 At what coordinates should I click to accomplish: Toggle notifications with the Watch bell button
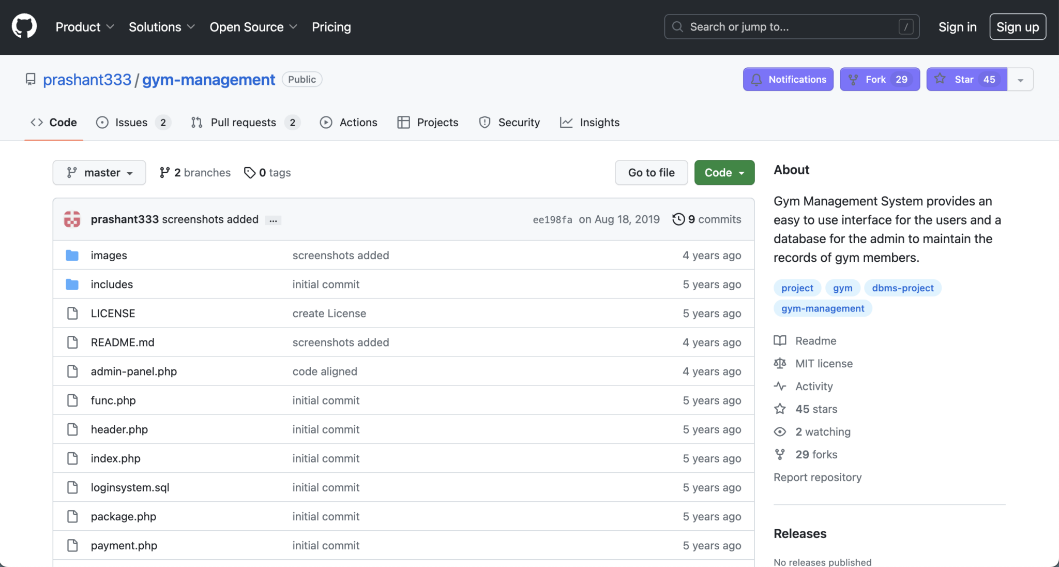(x=788, y=79)
